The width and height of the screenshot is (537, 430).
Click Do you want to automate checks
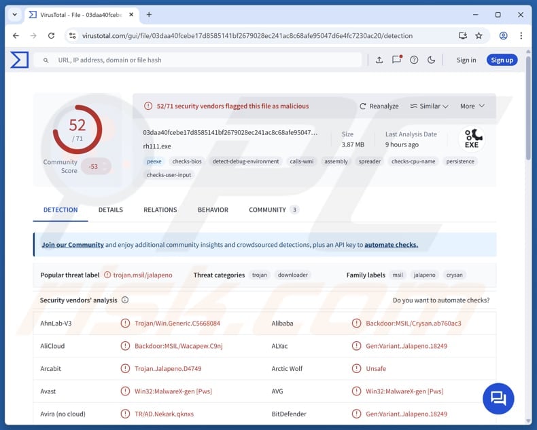pos(441,300)
